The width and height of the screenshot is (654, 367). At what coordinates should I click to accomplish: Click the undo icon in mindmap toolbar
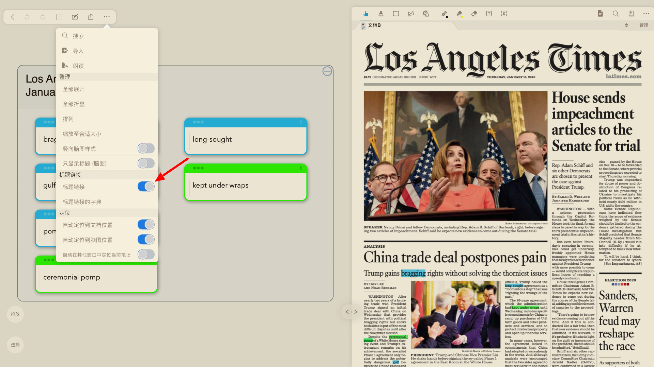[x=27, y=17]
